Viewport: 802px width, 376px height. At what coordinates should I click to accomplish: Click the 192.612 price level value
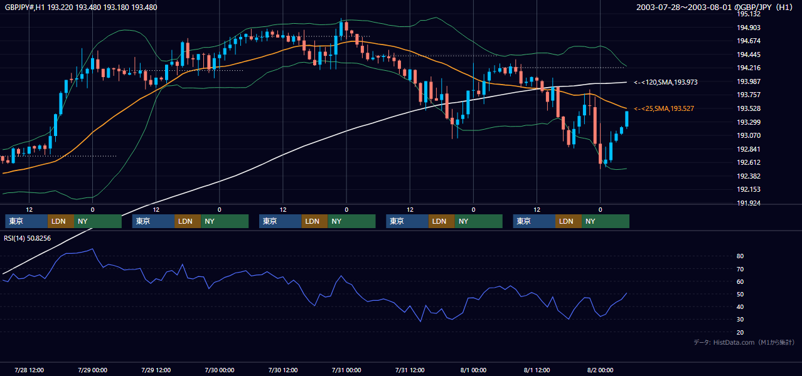pos(749,162)
